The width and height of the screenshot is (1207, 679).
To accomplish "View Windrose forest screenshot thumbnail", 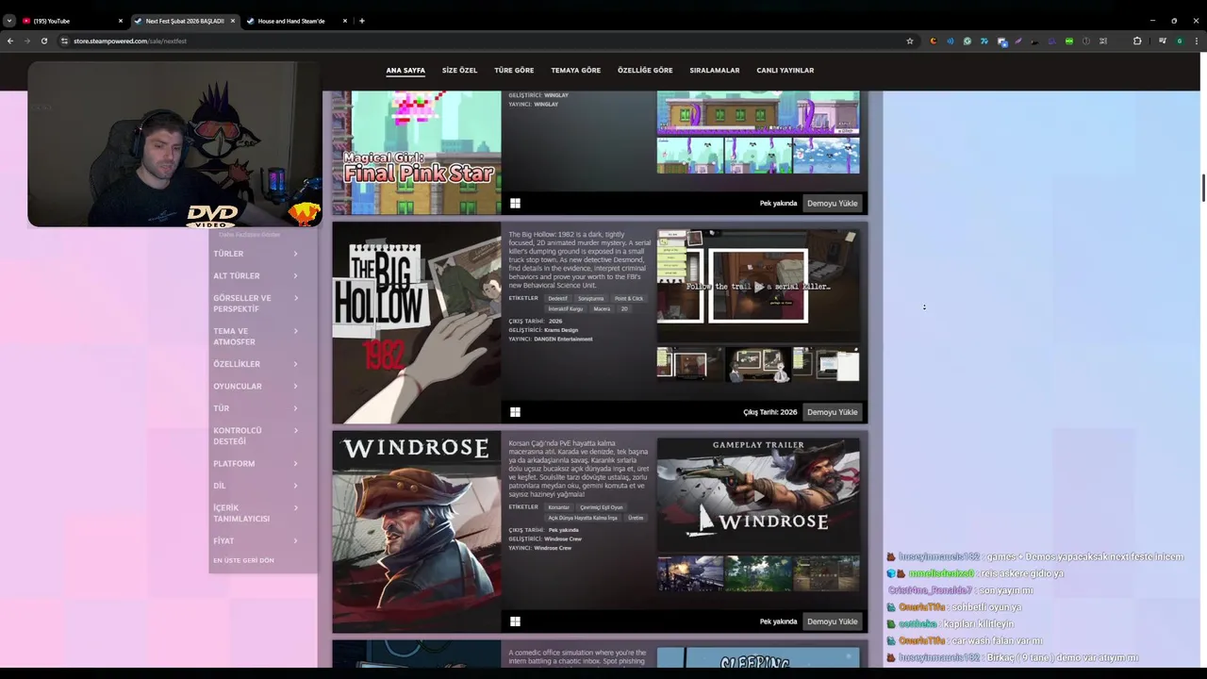I will (x=758, y=573).
